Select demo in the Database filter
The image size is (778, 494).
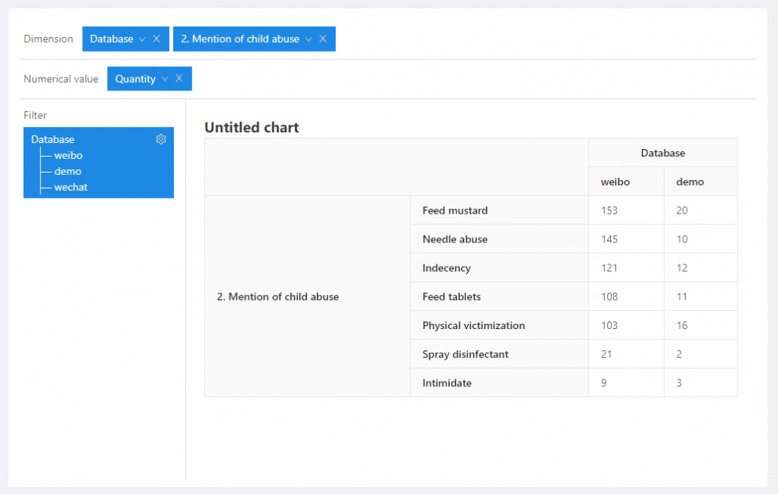(68, 171)
